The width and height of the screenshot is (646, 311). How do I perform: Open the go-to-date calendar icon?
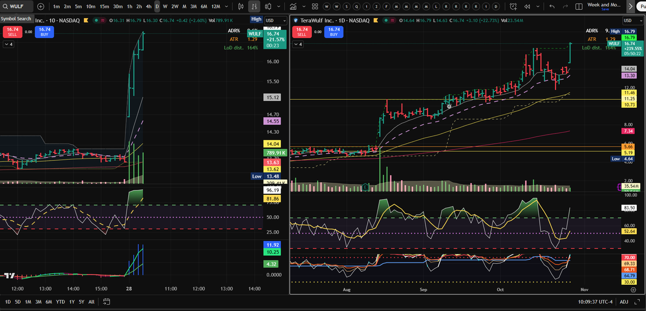[x=107, y=301]
